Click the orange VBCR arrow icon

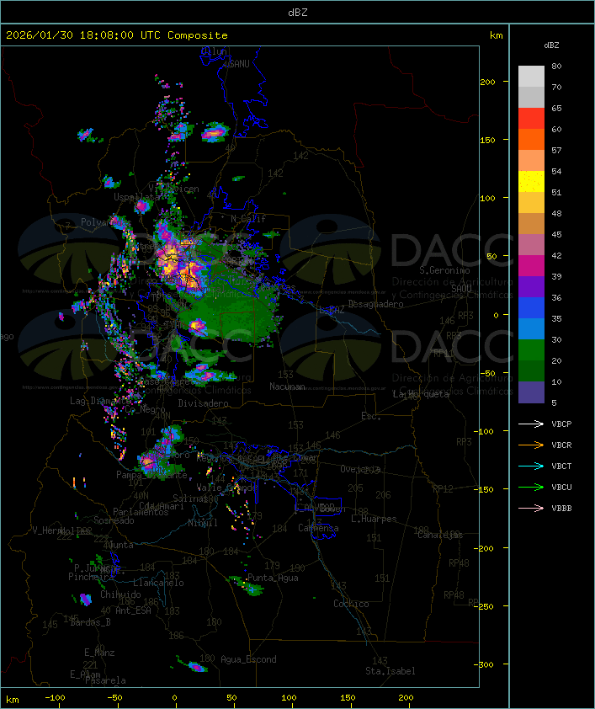(x=531, y=445)
